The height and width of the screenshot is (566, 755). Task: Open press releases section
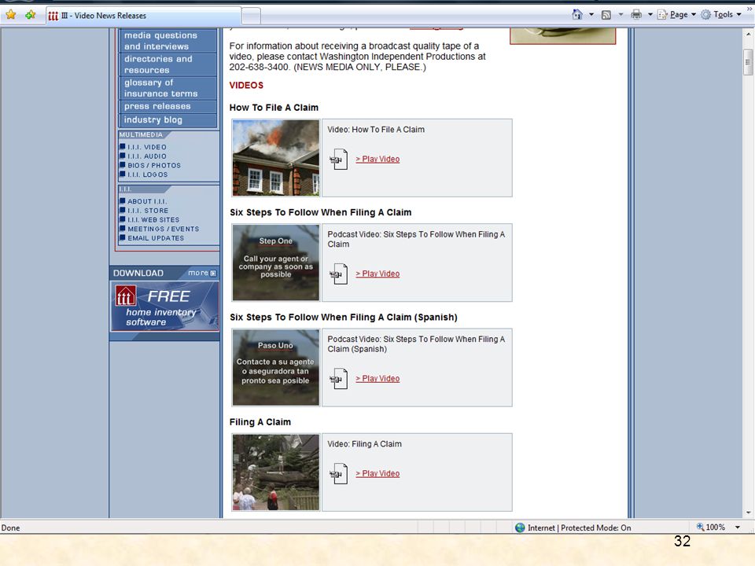coord(168,106)
